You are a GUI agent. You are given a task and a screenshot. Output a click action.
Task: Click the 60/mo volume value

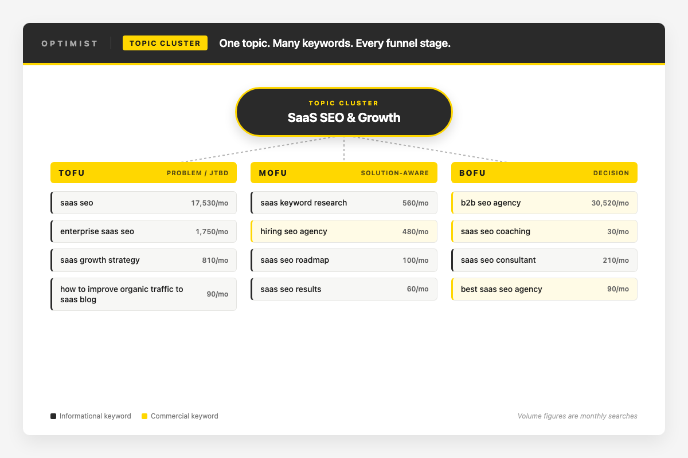point(417,289)
